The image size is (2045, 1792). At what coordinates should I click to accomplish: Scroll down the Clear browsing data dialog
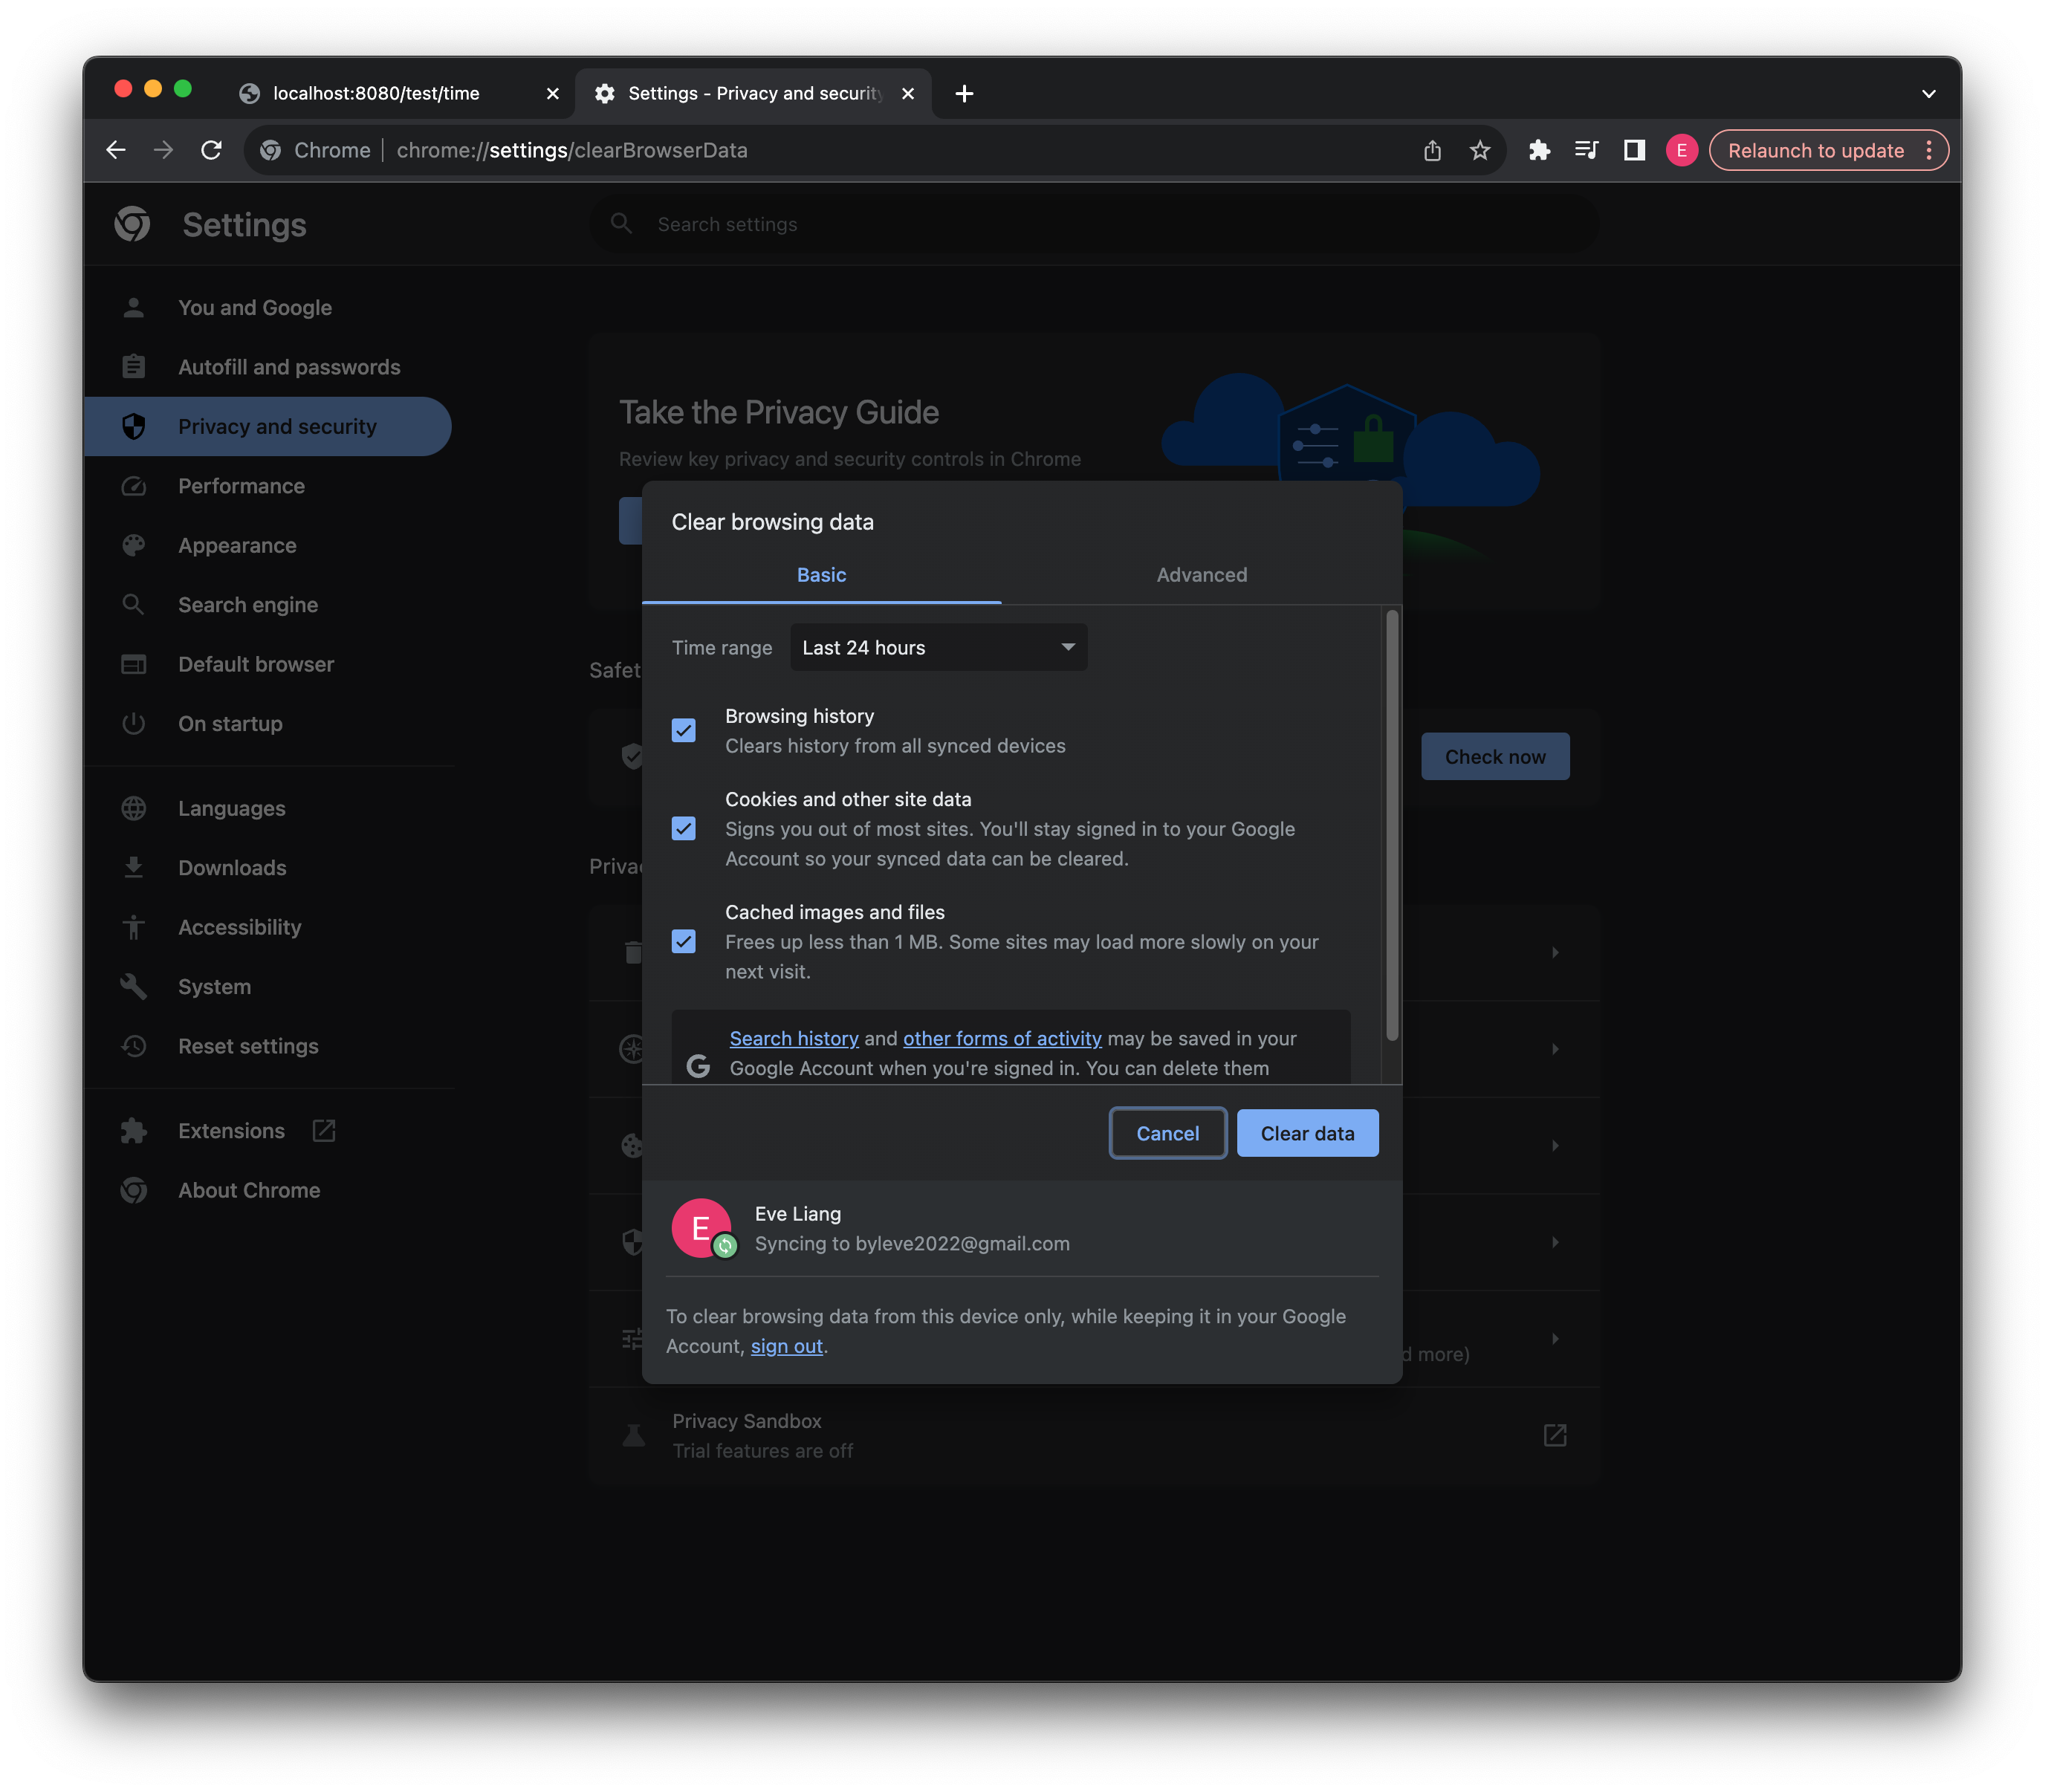coord(1391,1060)
